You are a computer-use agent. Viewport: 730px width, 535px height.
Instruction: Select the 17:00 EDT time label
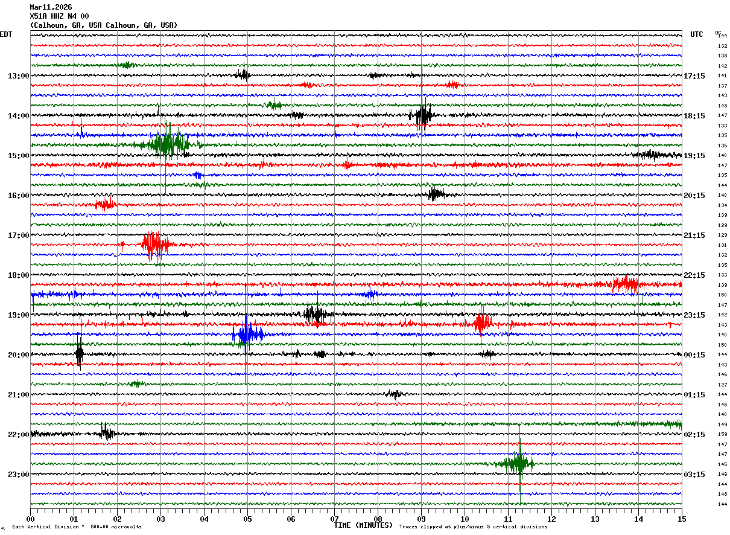pos(19,235)
